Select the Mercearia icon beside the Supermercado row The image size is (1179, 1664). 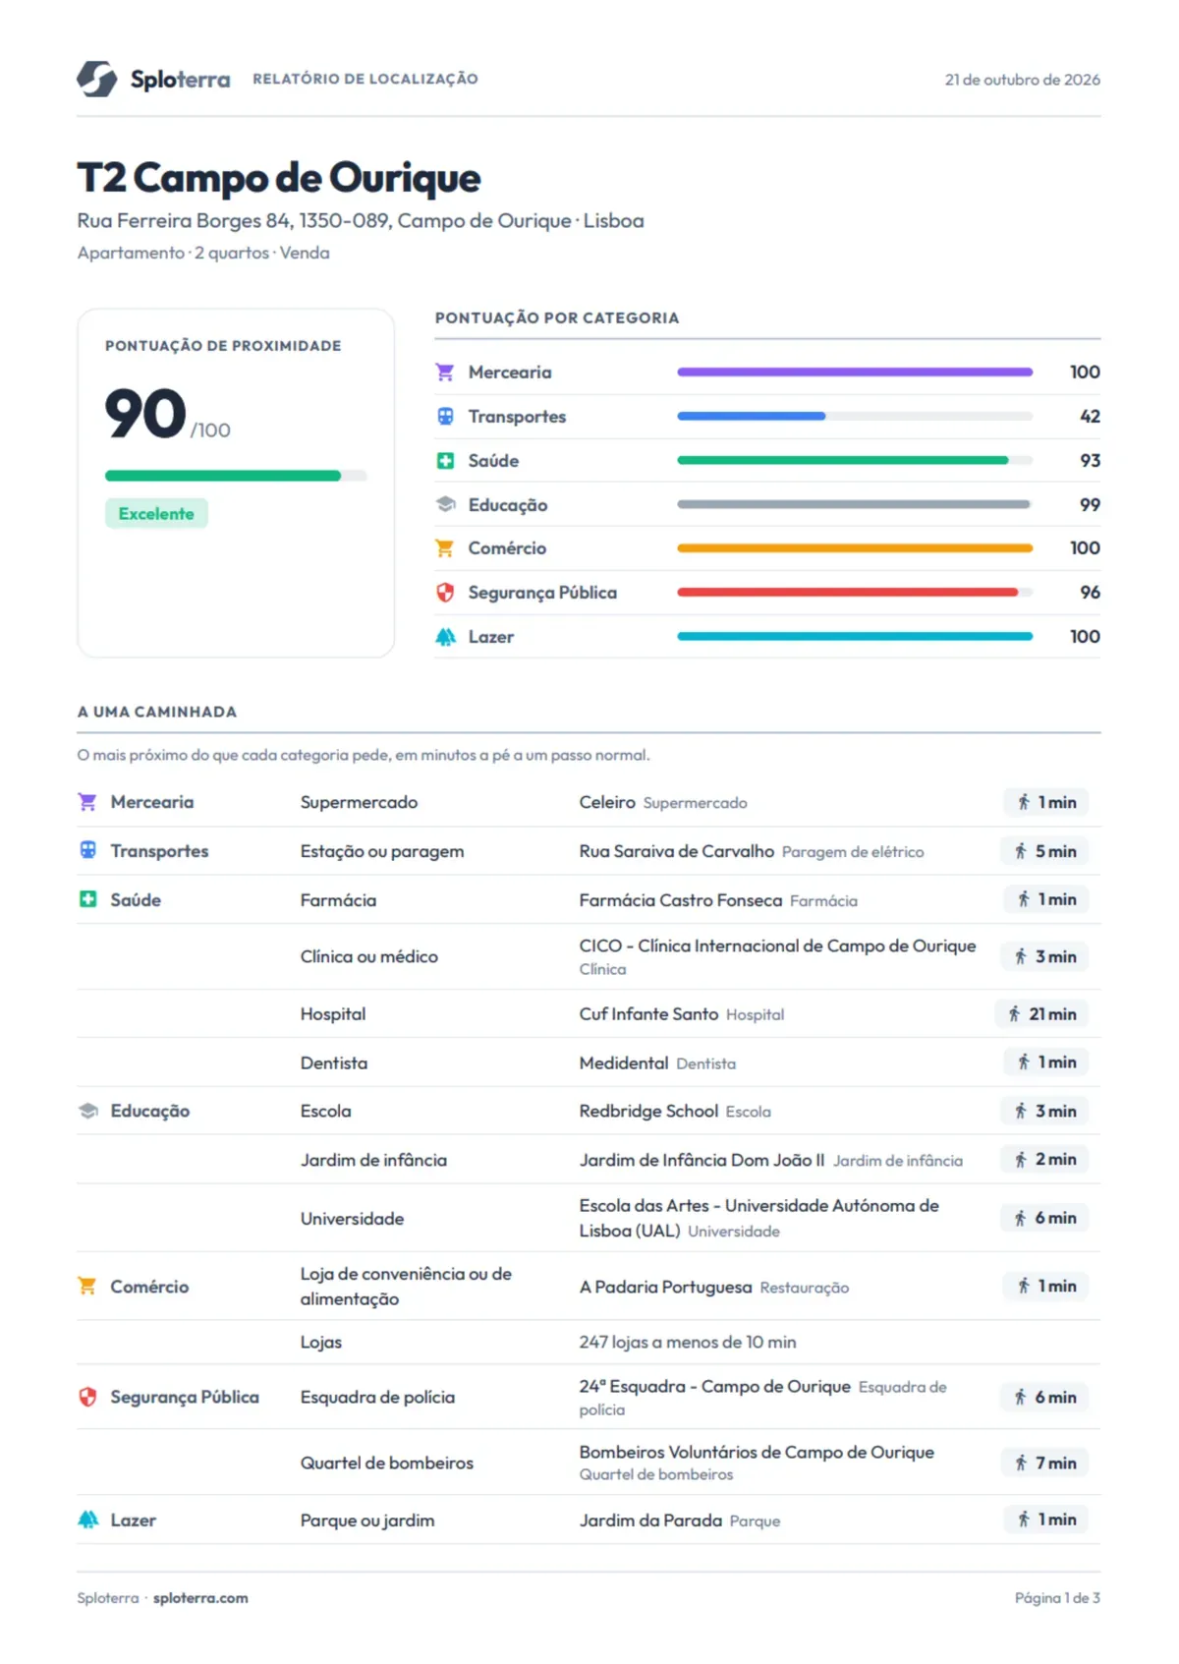(87, 802)
